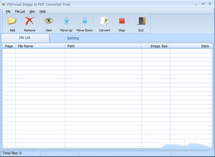
Task: Open the File menu
Action: point(8,11)
